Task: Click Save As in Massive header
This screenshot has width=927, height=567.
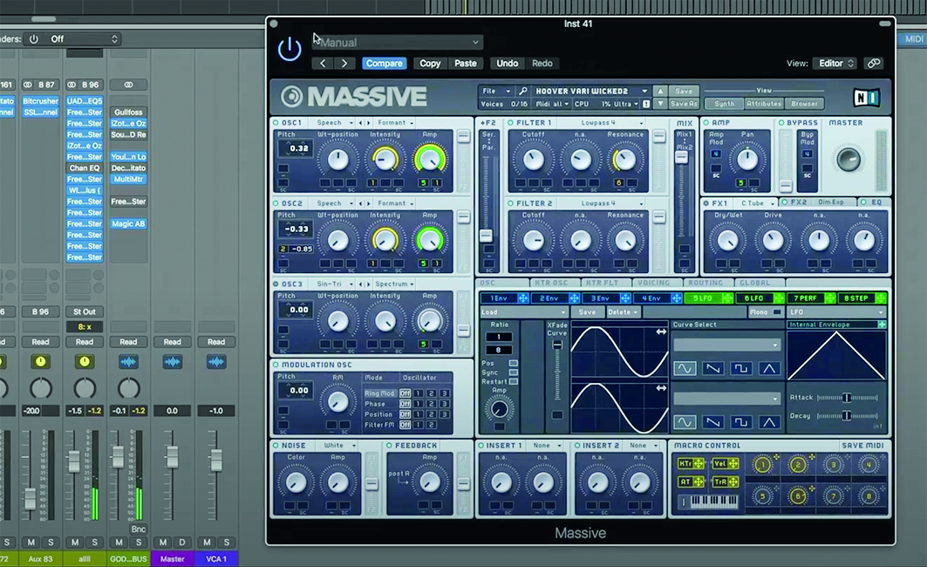Action: tap(684, 104)
